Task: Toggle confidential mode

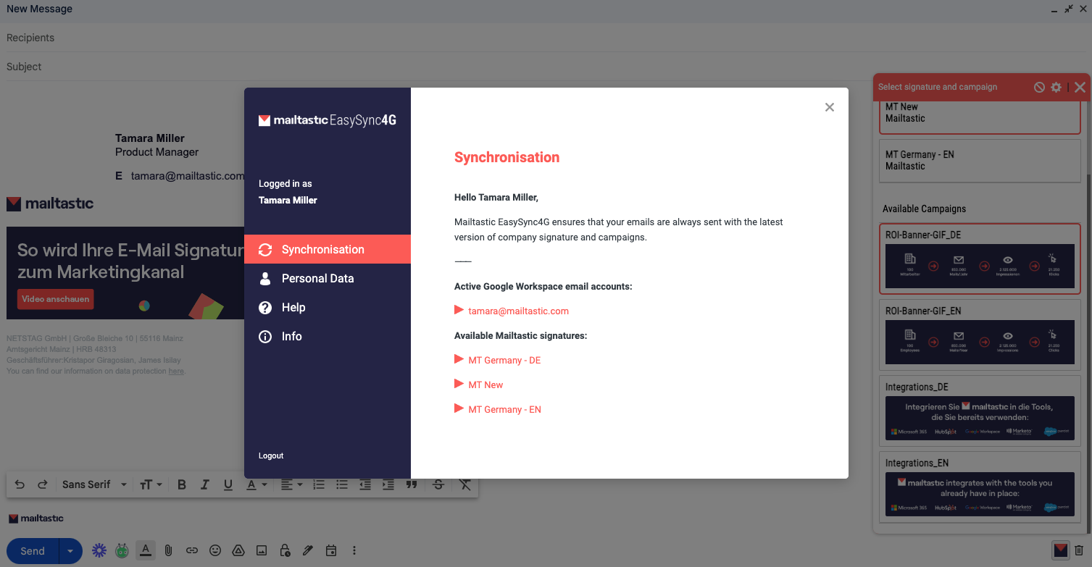Action: tap(285, 550)
